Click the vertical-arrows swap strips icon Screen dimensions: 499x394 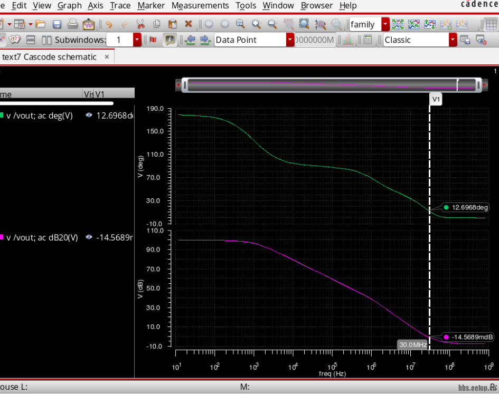click(x=430, y=24)
